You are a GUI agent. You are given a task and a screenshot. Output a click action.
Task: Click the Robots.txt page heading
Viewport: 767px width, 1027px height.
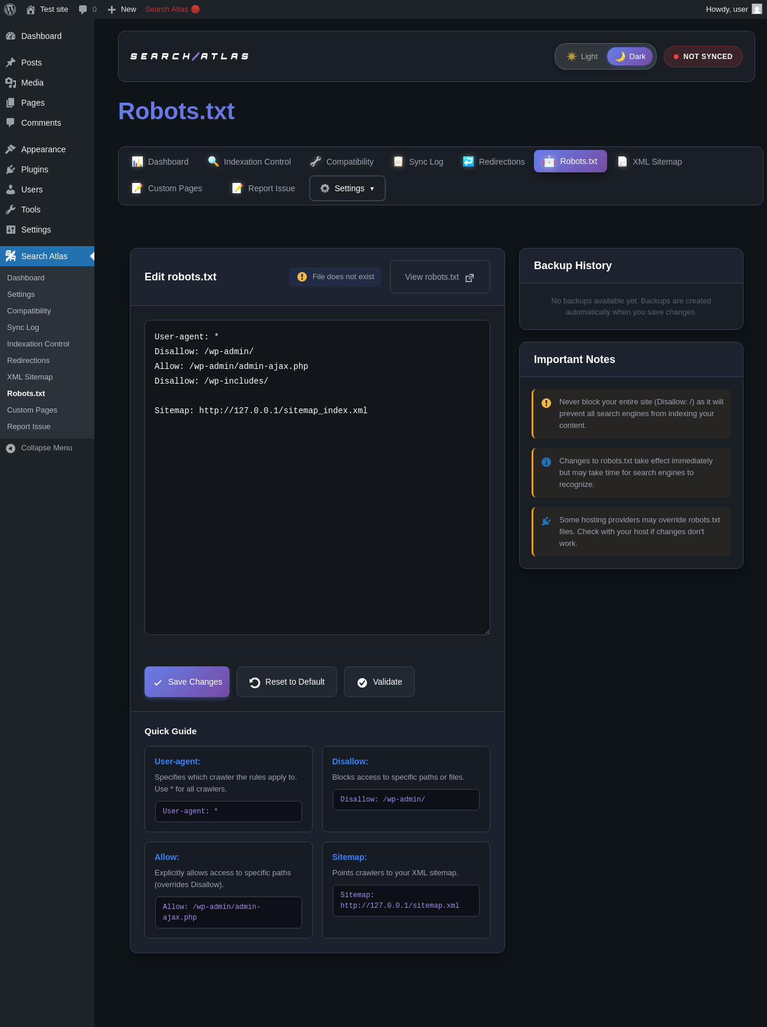coord(176,111)
